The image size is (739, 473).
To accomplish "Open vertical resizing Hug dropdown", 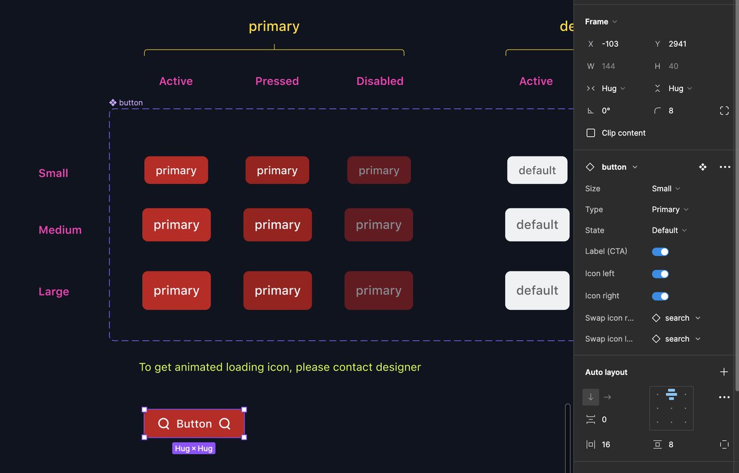I will point(680,89).
